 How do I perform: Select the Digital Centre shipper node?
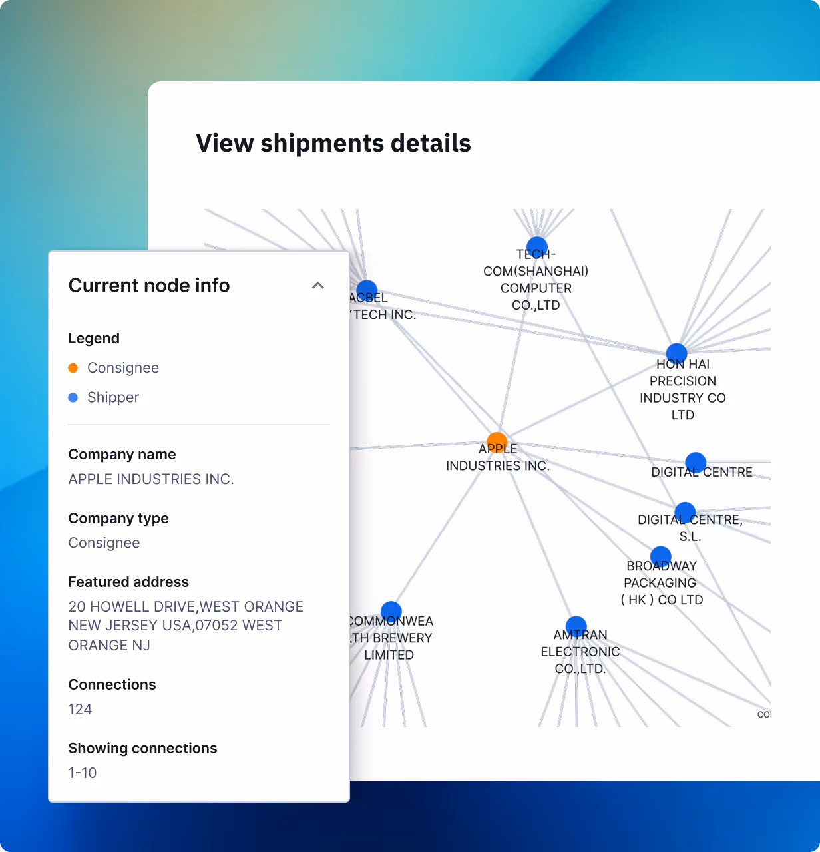[x=696, y=463]
